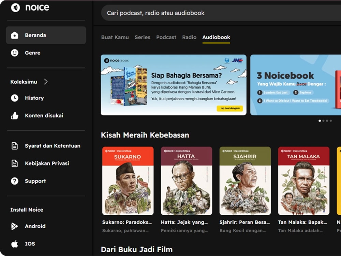
Task: Click the Noice logo icon
Action: [x=15, y=8]
